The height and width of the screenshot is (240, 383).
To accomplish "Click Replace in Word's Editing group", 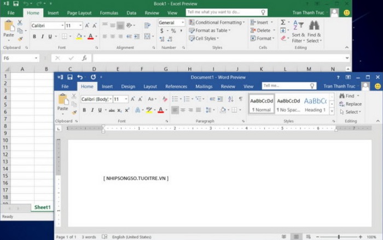I will click(x=350, y=104).
